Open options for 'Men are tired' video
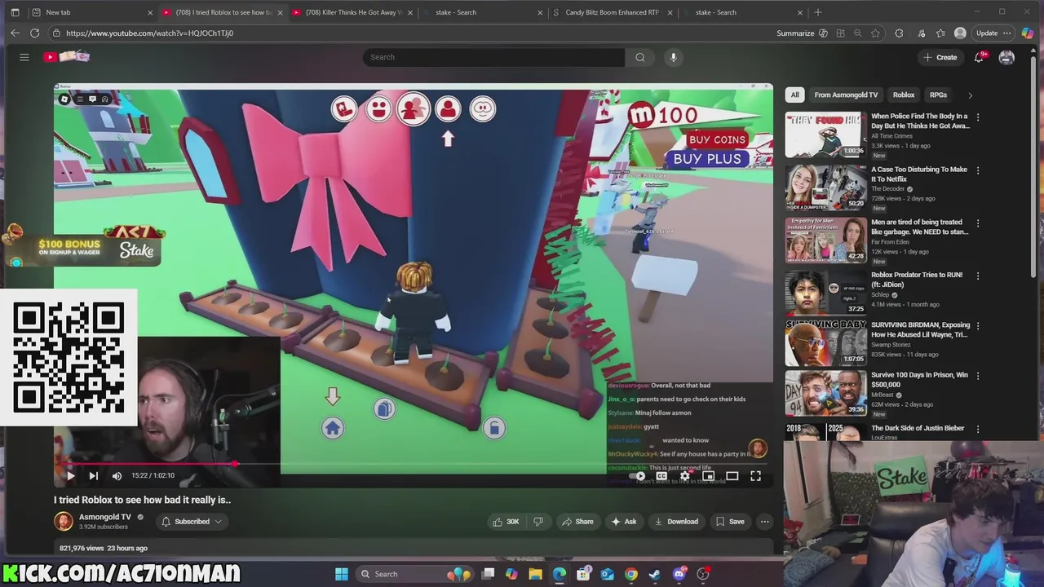The image size is (1044, 587). click(978, 223)
